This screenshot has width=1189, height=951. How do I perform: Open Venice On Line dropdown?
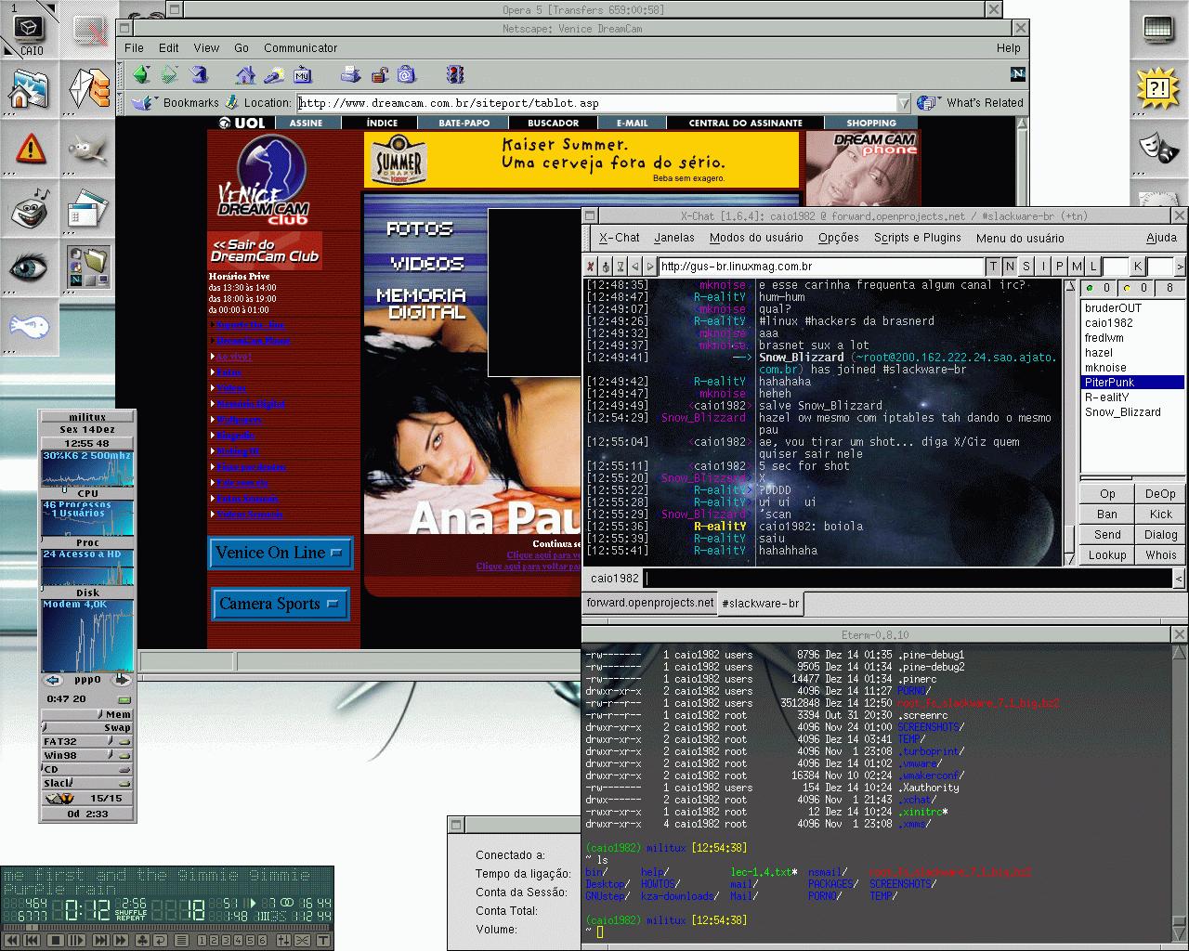281,553
